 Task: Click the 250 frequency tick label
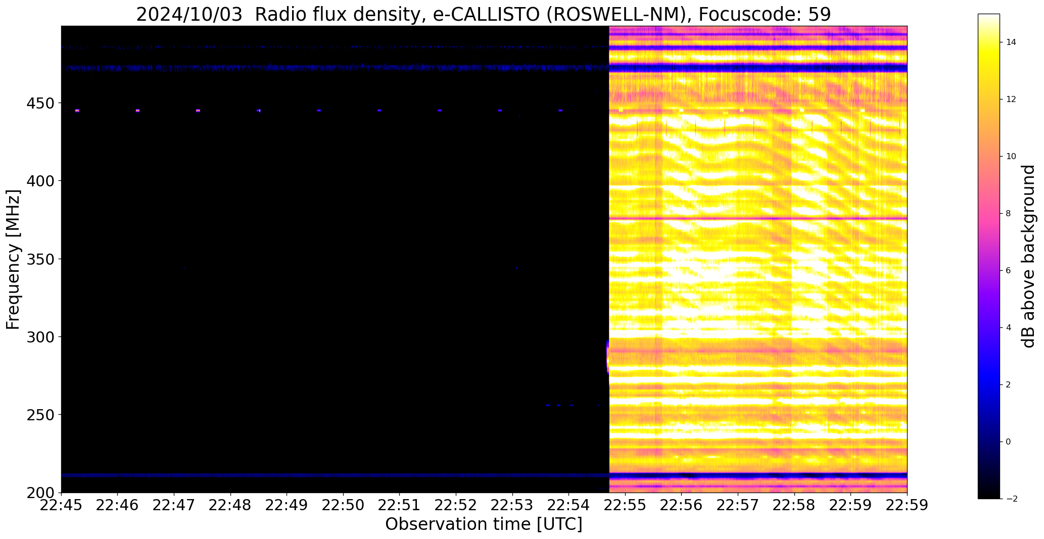pos(40,415)
